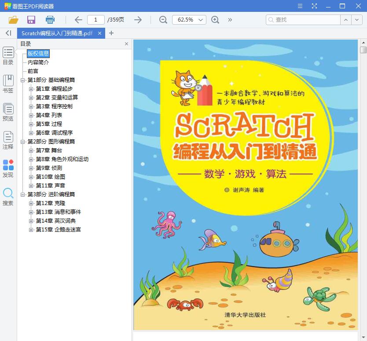Find next match with the down chevron
The height and width of the screenshot is (341, 367).
(x=357, y=20)
